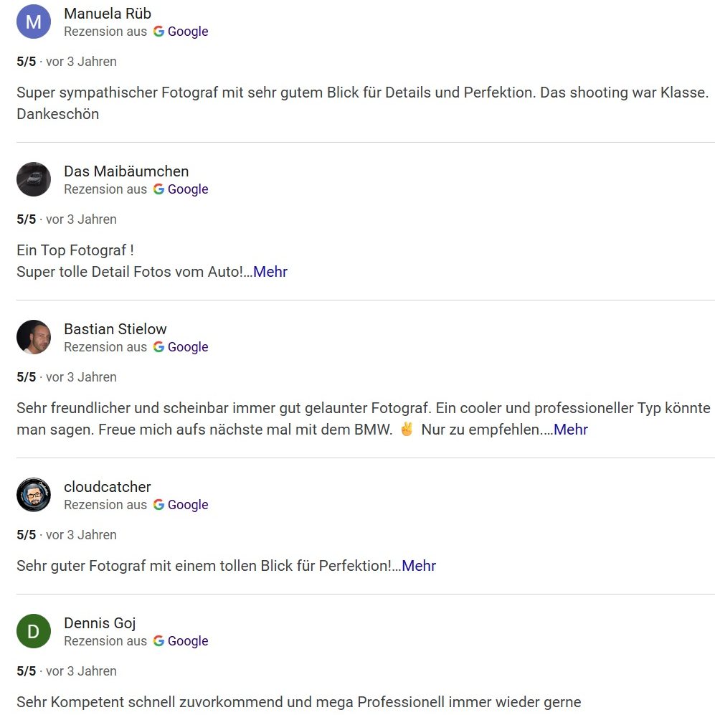Click Google logo in Manuela Rüb's review
The image size is (715, 715).
tap(158, 32)
